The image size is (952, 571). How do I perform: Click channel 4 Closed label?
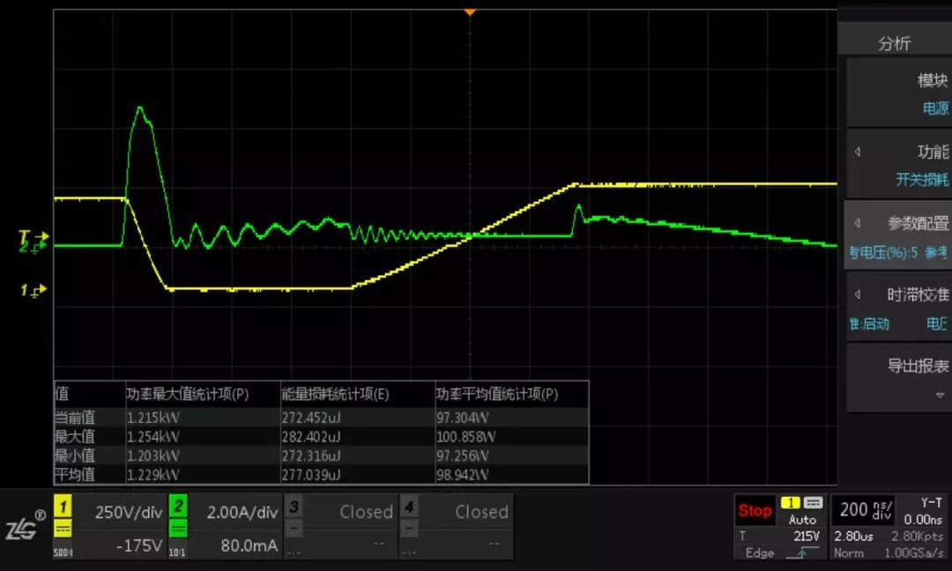[481, 512]
